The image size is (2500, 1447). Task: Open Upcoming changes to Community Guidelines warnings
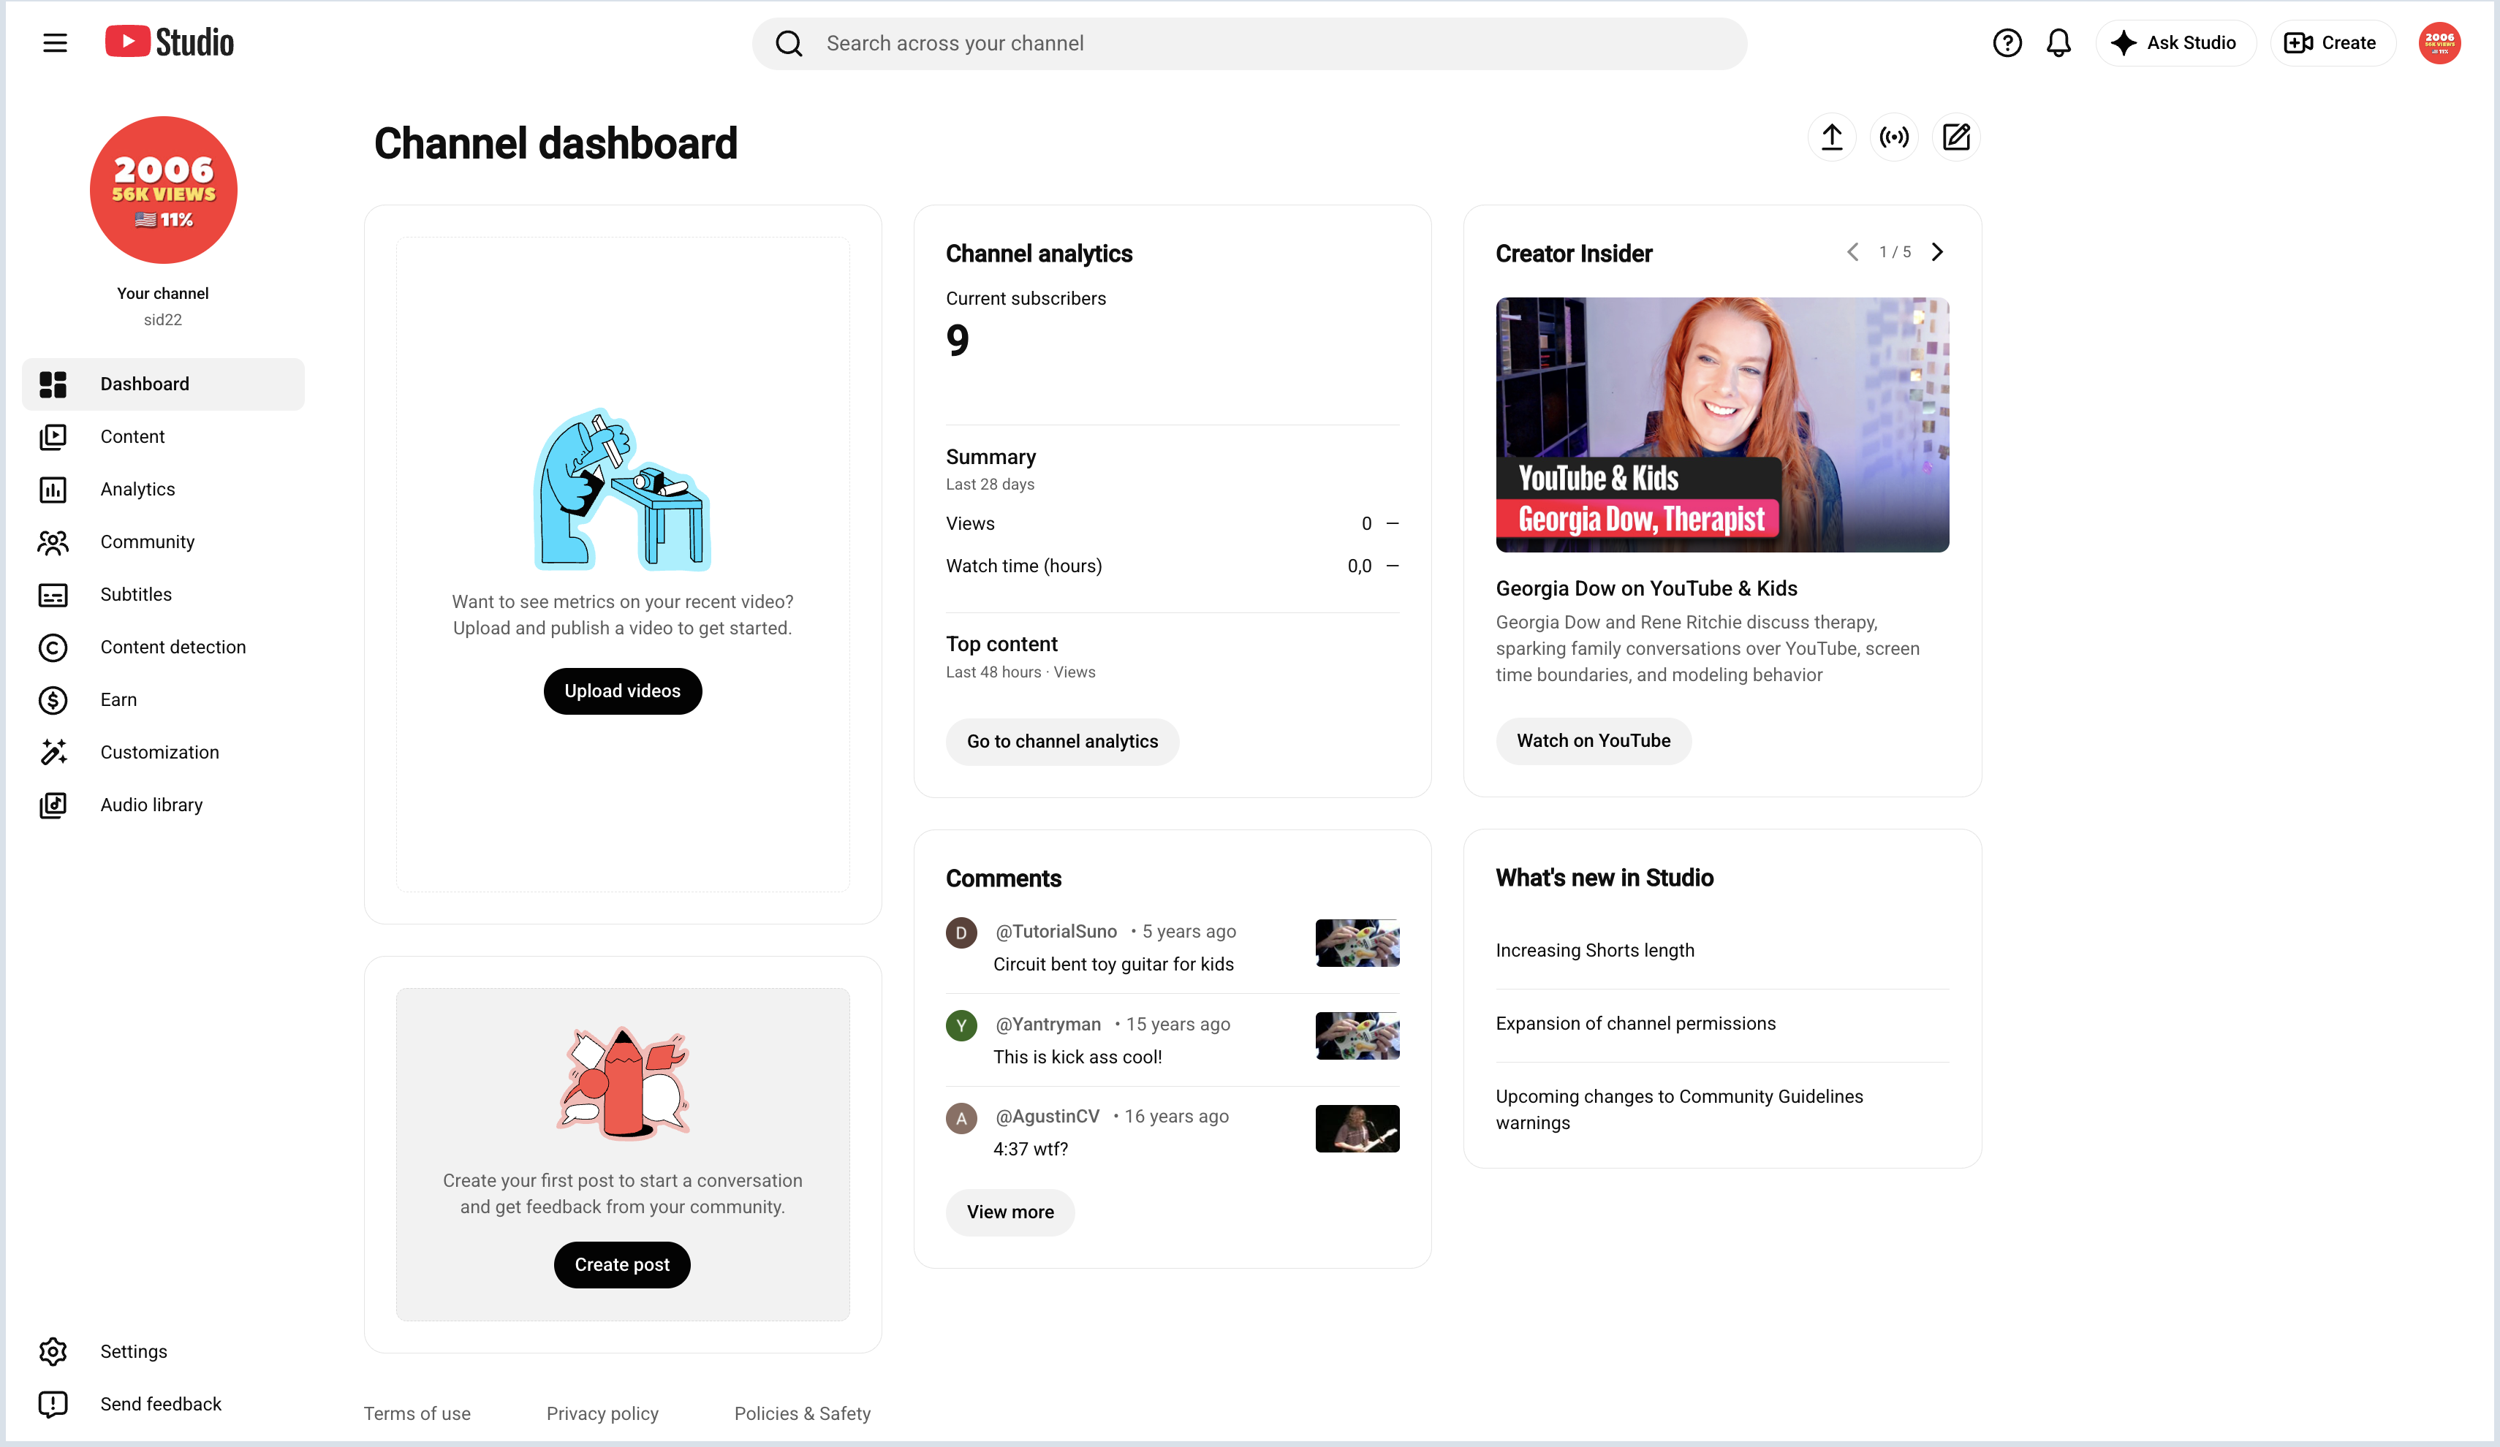tap(1680, 1110)
